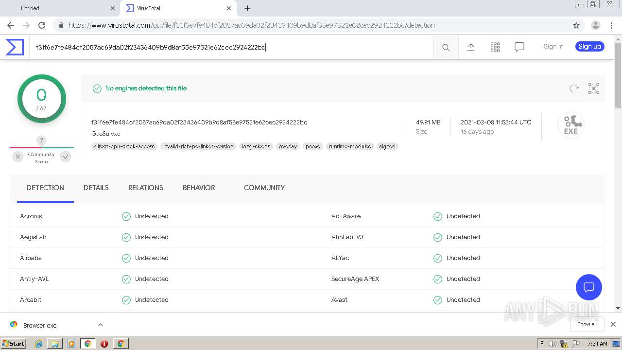This screenshot has width=622, height=350.
Task: Open the apps grid icon
Action: (495, 47)
